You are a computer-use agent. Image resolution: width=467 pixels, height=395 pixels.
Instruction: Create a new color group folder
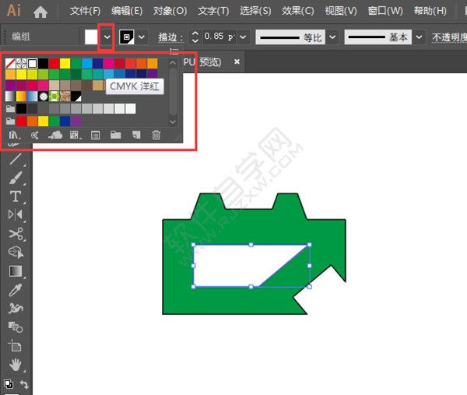[115, 135]
